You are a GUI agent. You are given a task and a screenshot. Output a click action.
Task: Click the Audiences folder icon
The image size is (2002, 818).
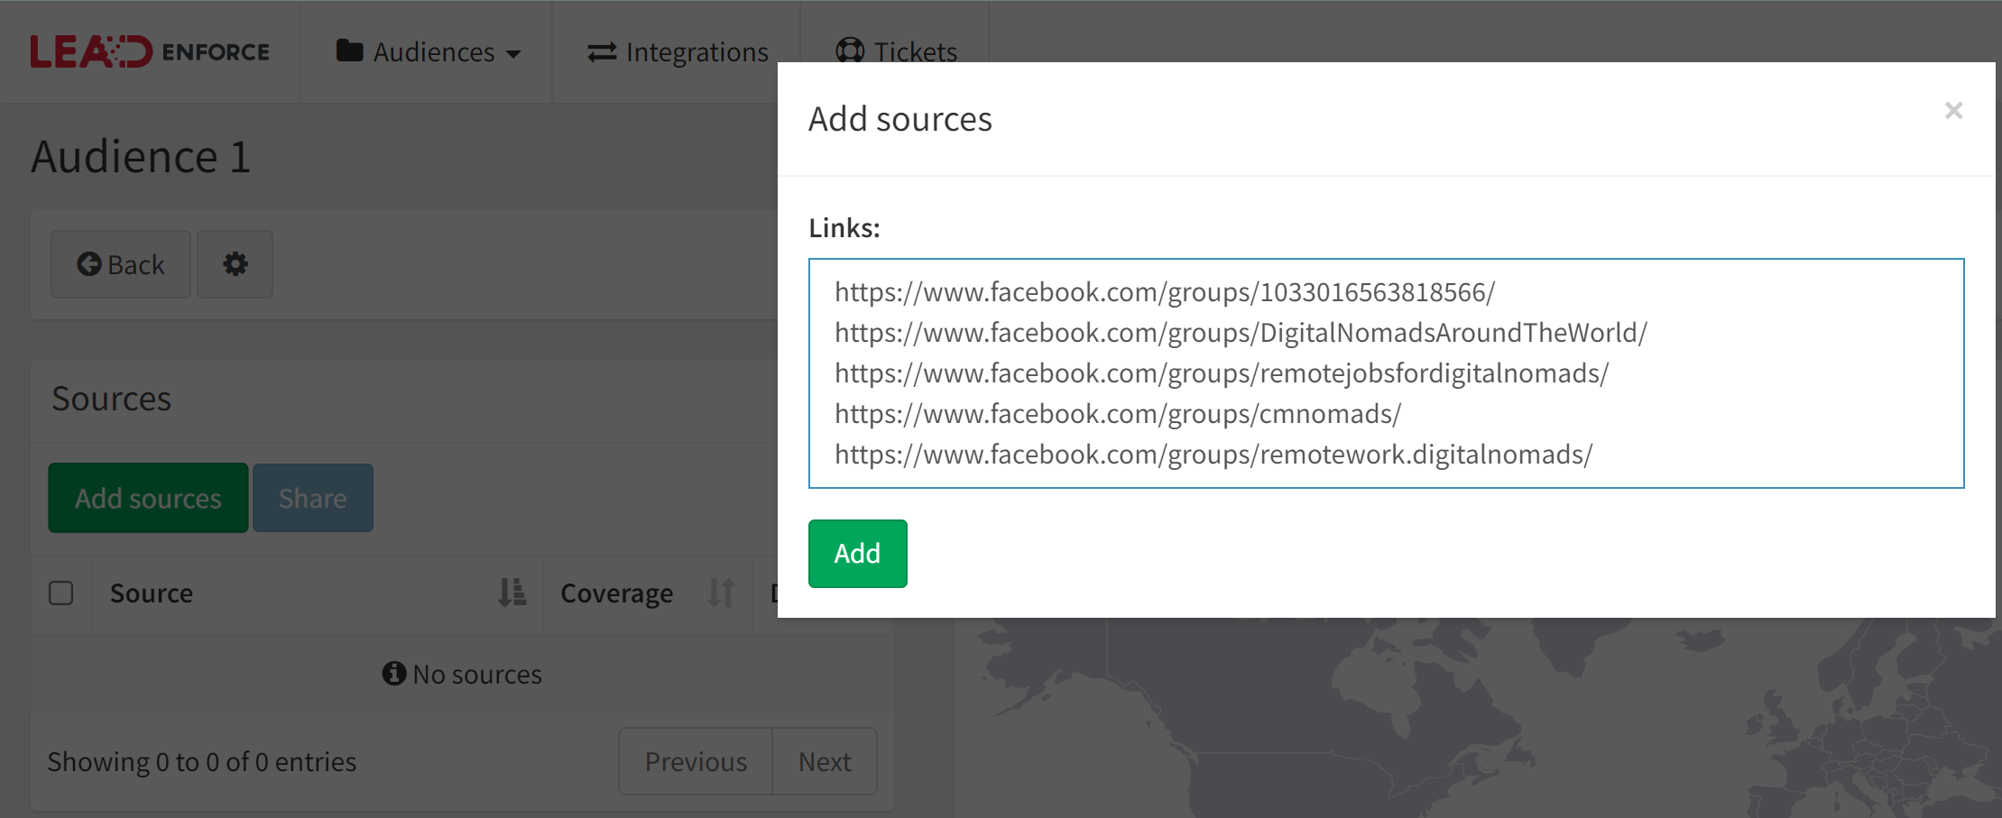coord(350,51)
